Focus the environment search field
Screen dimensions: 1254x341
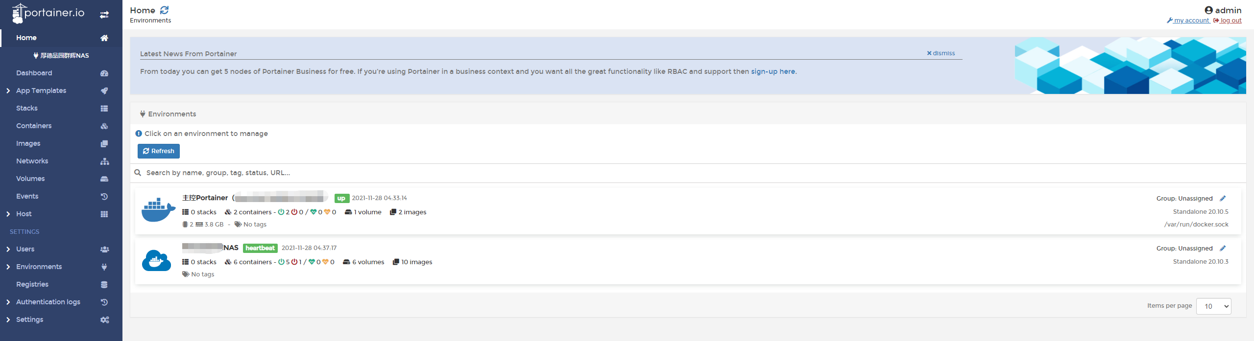coord(688,173)
